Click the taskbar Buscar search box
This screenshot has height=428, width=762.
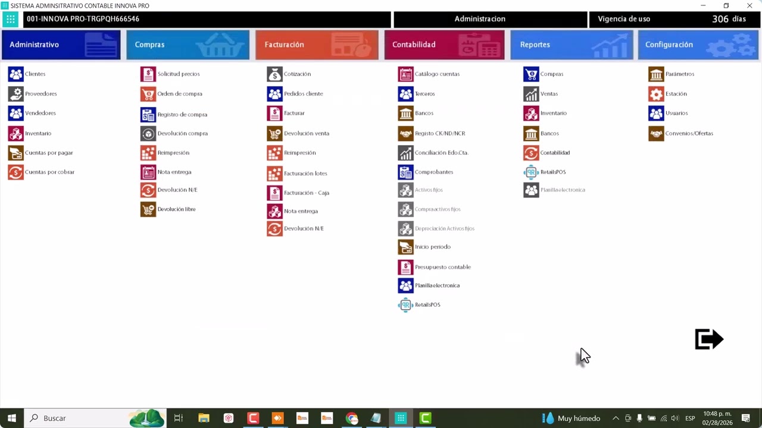[95, 418]
